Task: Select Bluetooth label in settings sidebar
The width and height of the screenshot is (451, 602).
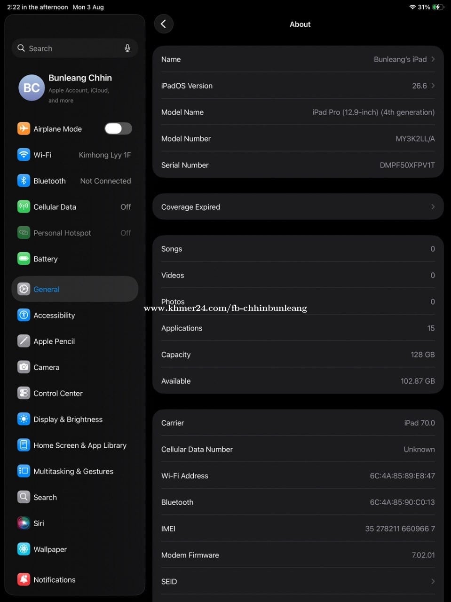Action: [49, 181]
